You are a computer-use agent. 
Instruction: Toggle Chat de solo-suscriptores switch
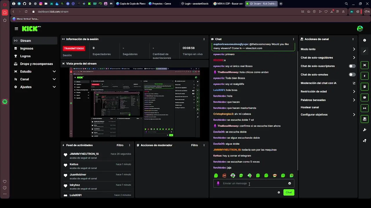[x=352, y=66]
